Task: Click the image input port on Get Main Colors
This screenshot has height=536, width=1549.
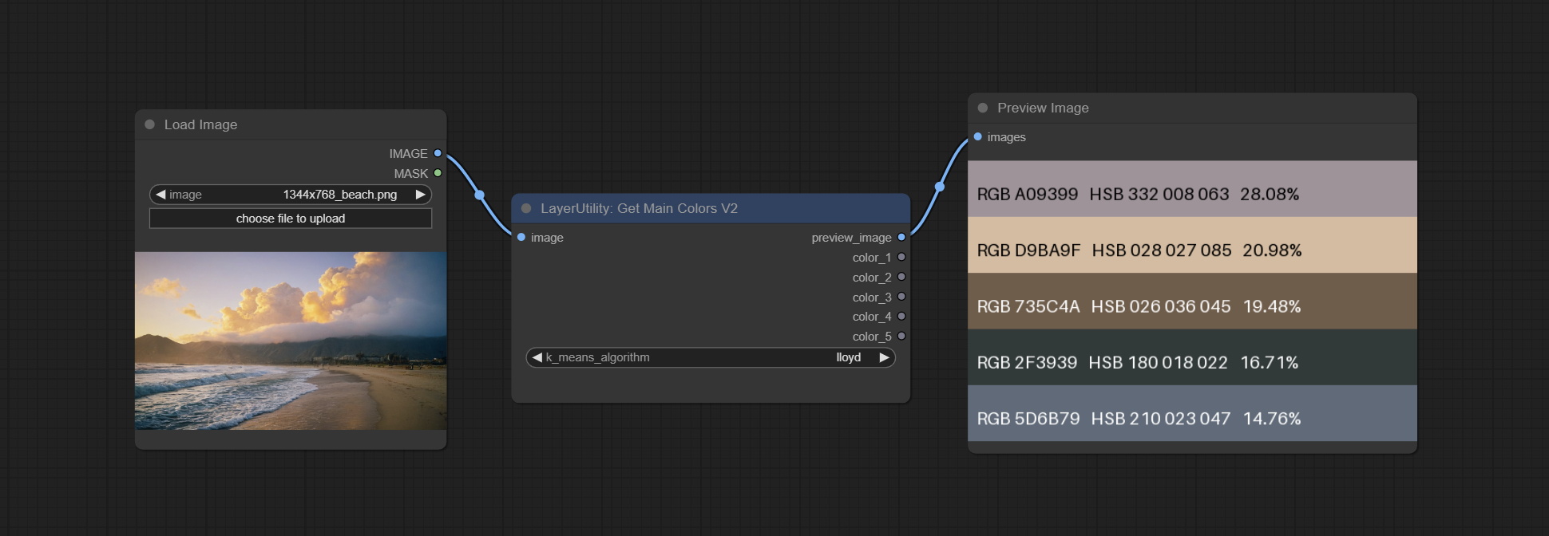Action: coord(521,237)
